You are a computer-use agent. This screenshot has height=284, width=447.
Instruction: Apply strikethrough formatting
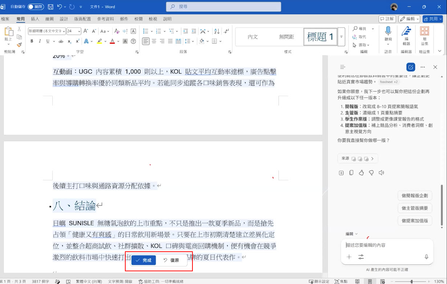click(61, 41)
